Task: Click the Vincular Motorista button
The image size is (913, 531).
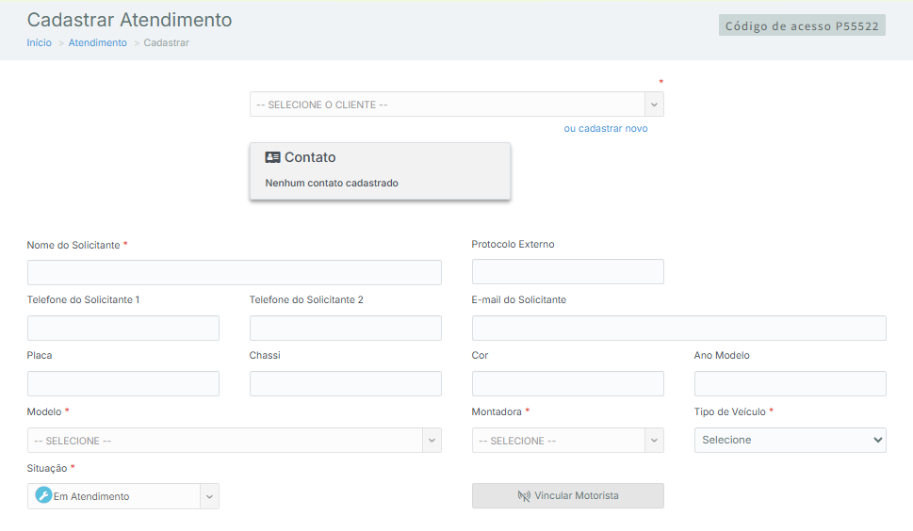Action: coord(567,496)
